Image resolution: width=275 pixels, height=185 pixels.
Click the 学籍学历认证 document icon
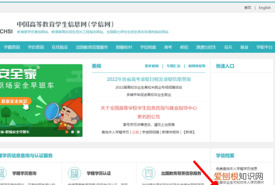tap(74, 173)
